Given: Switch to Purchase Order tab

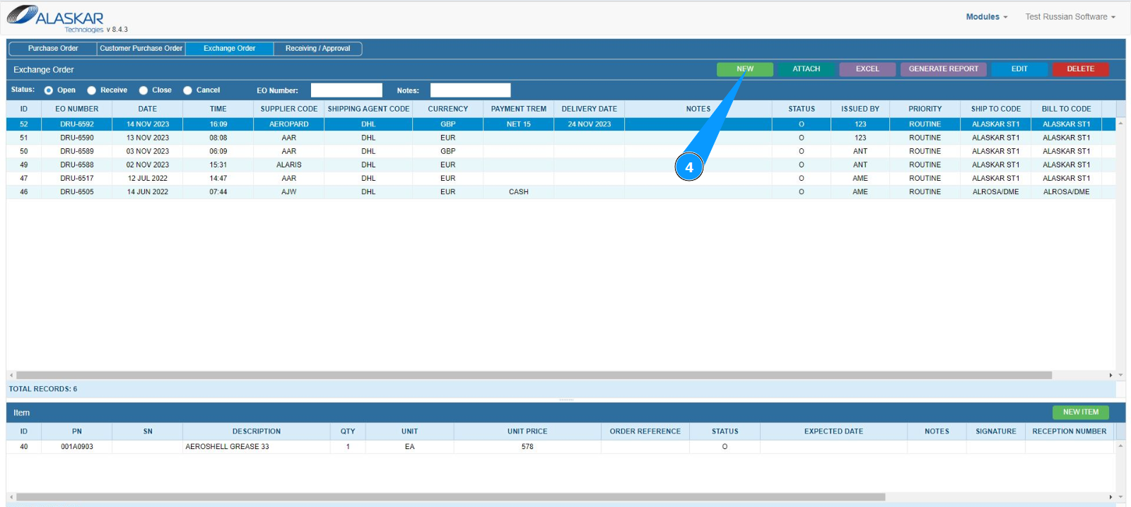Looking at the screenshot, I should tap(53, 49).
